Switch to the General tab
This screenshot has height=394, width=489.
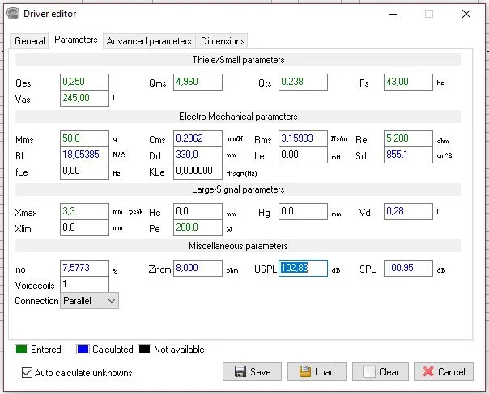[30, 41]
